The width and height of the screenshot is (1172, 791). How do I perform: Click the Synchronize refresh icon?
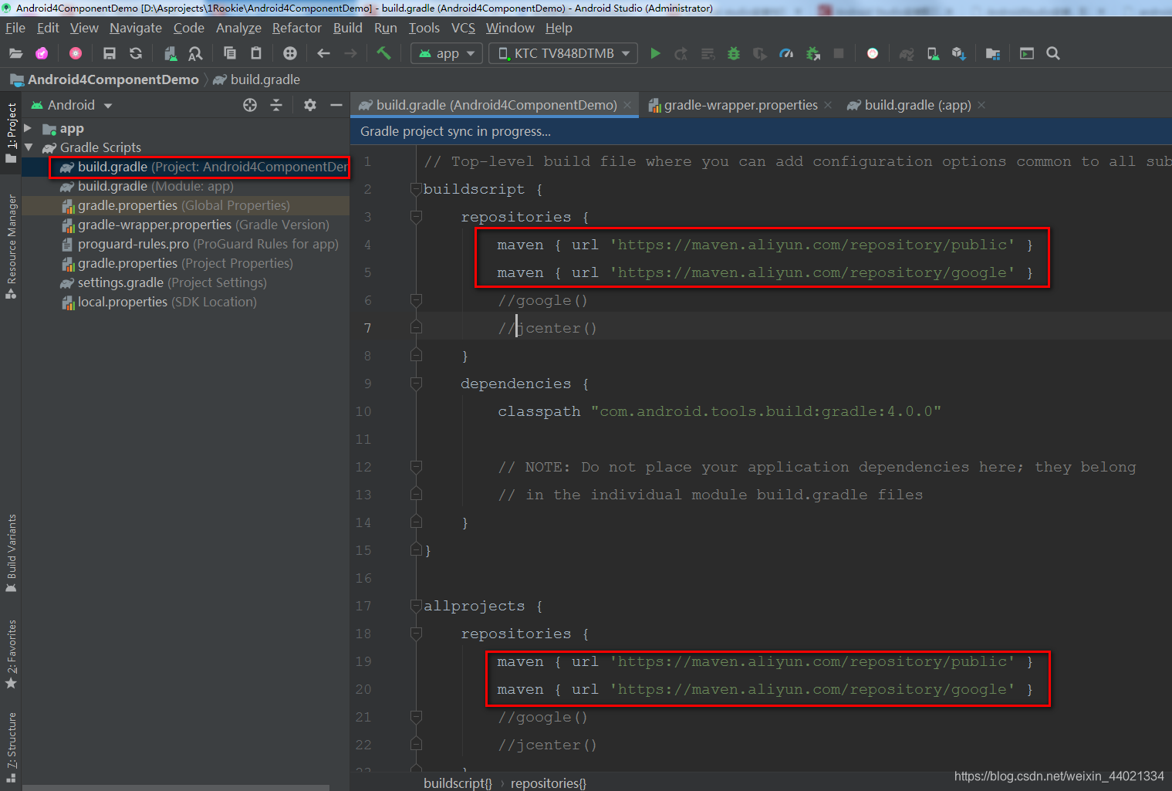(x=136, y=53)
